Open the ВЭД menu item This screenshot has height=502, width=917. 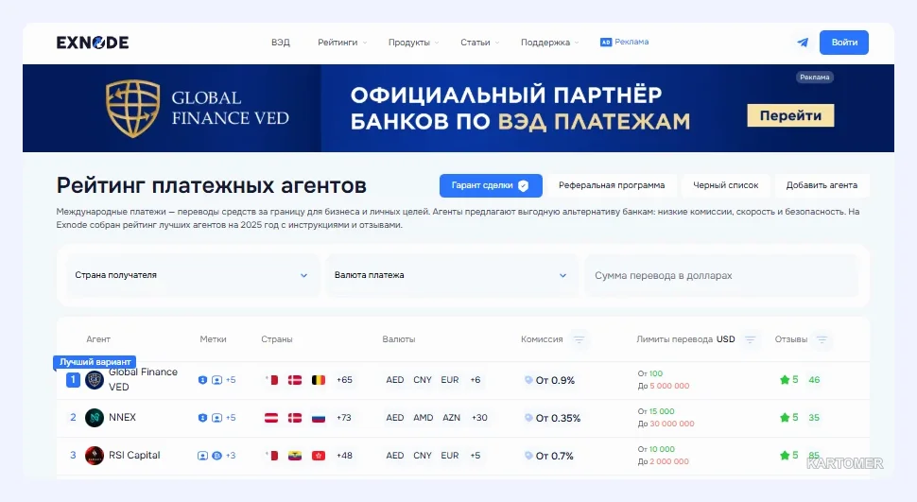tap(281, 43)
